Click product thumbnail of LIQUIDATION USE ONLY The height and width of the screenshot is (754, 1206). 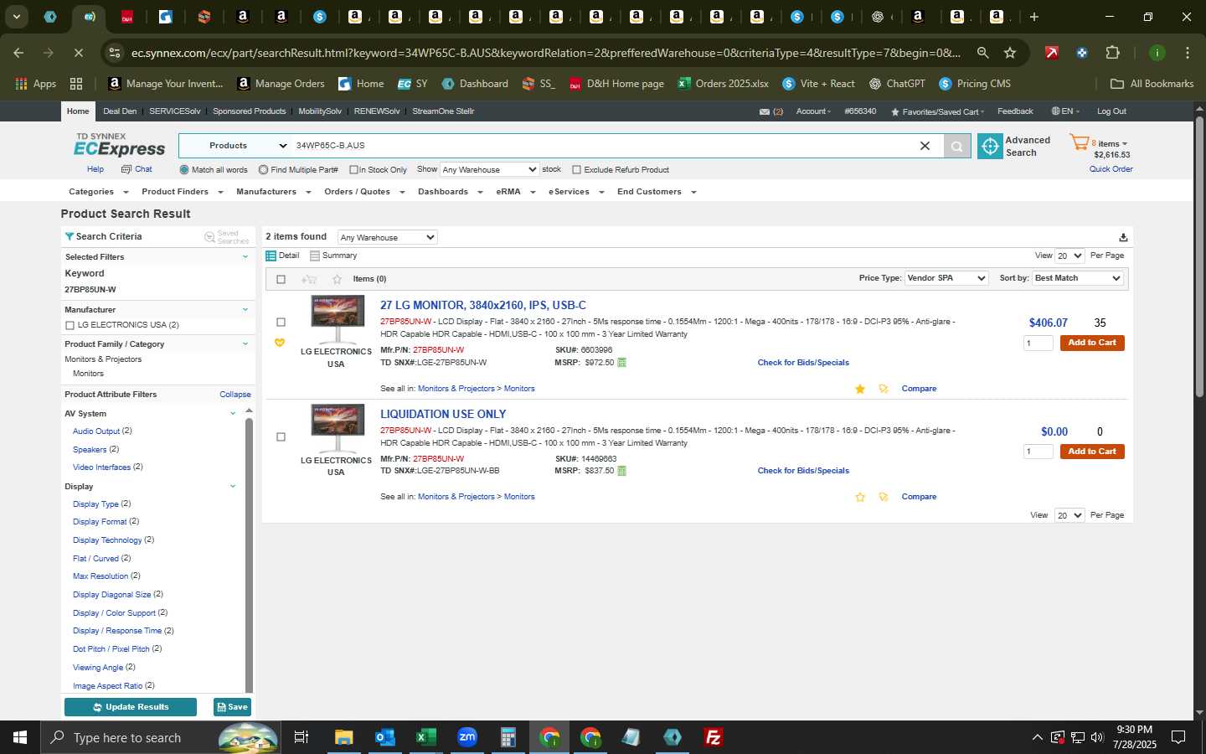tap(337, 427)
